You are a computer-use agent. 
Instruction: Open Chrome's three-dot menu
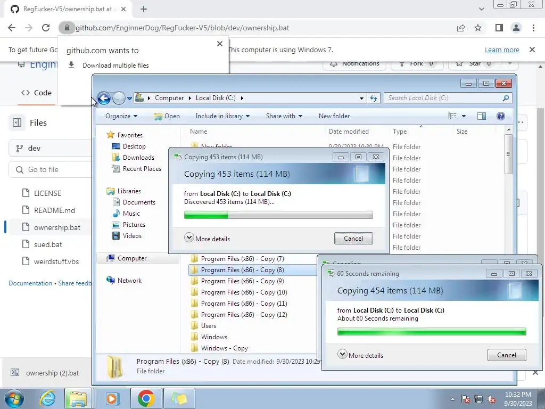[533, 28]
